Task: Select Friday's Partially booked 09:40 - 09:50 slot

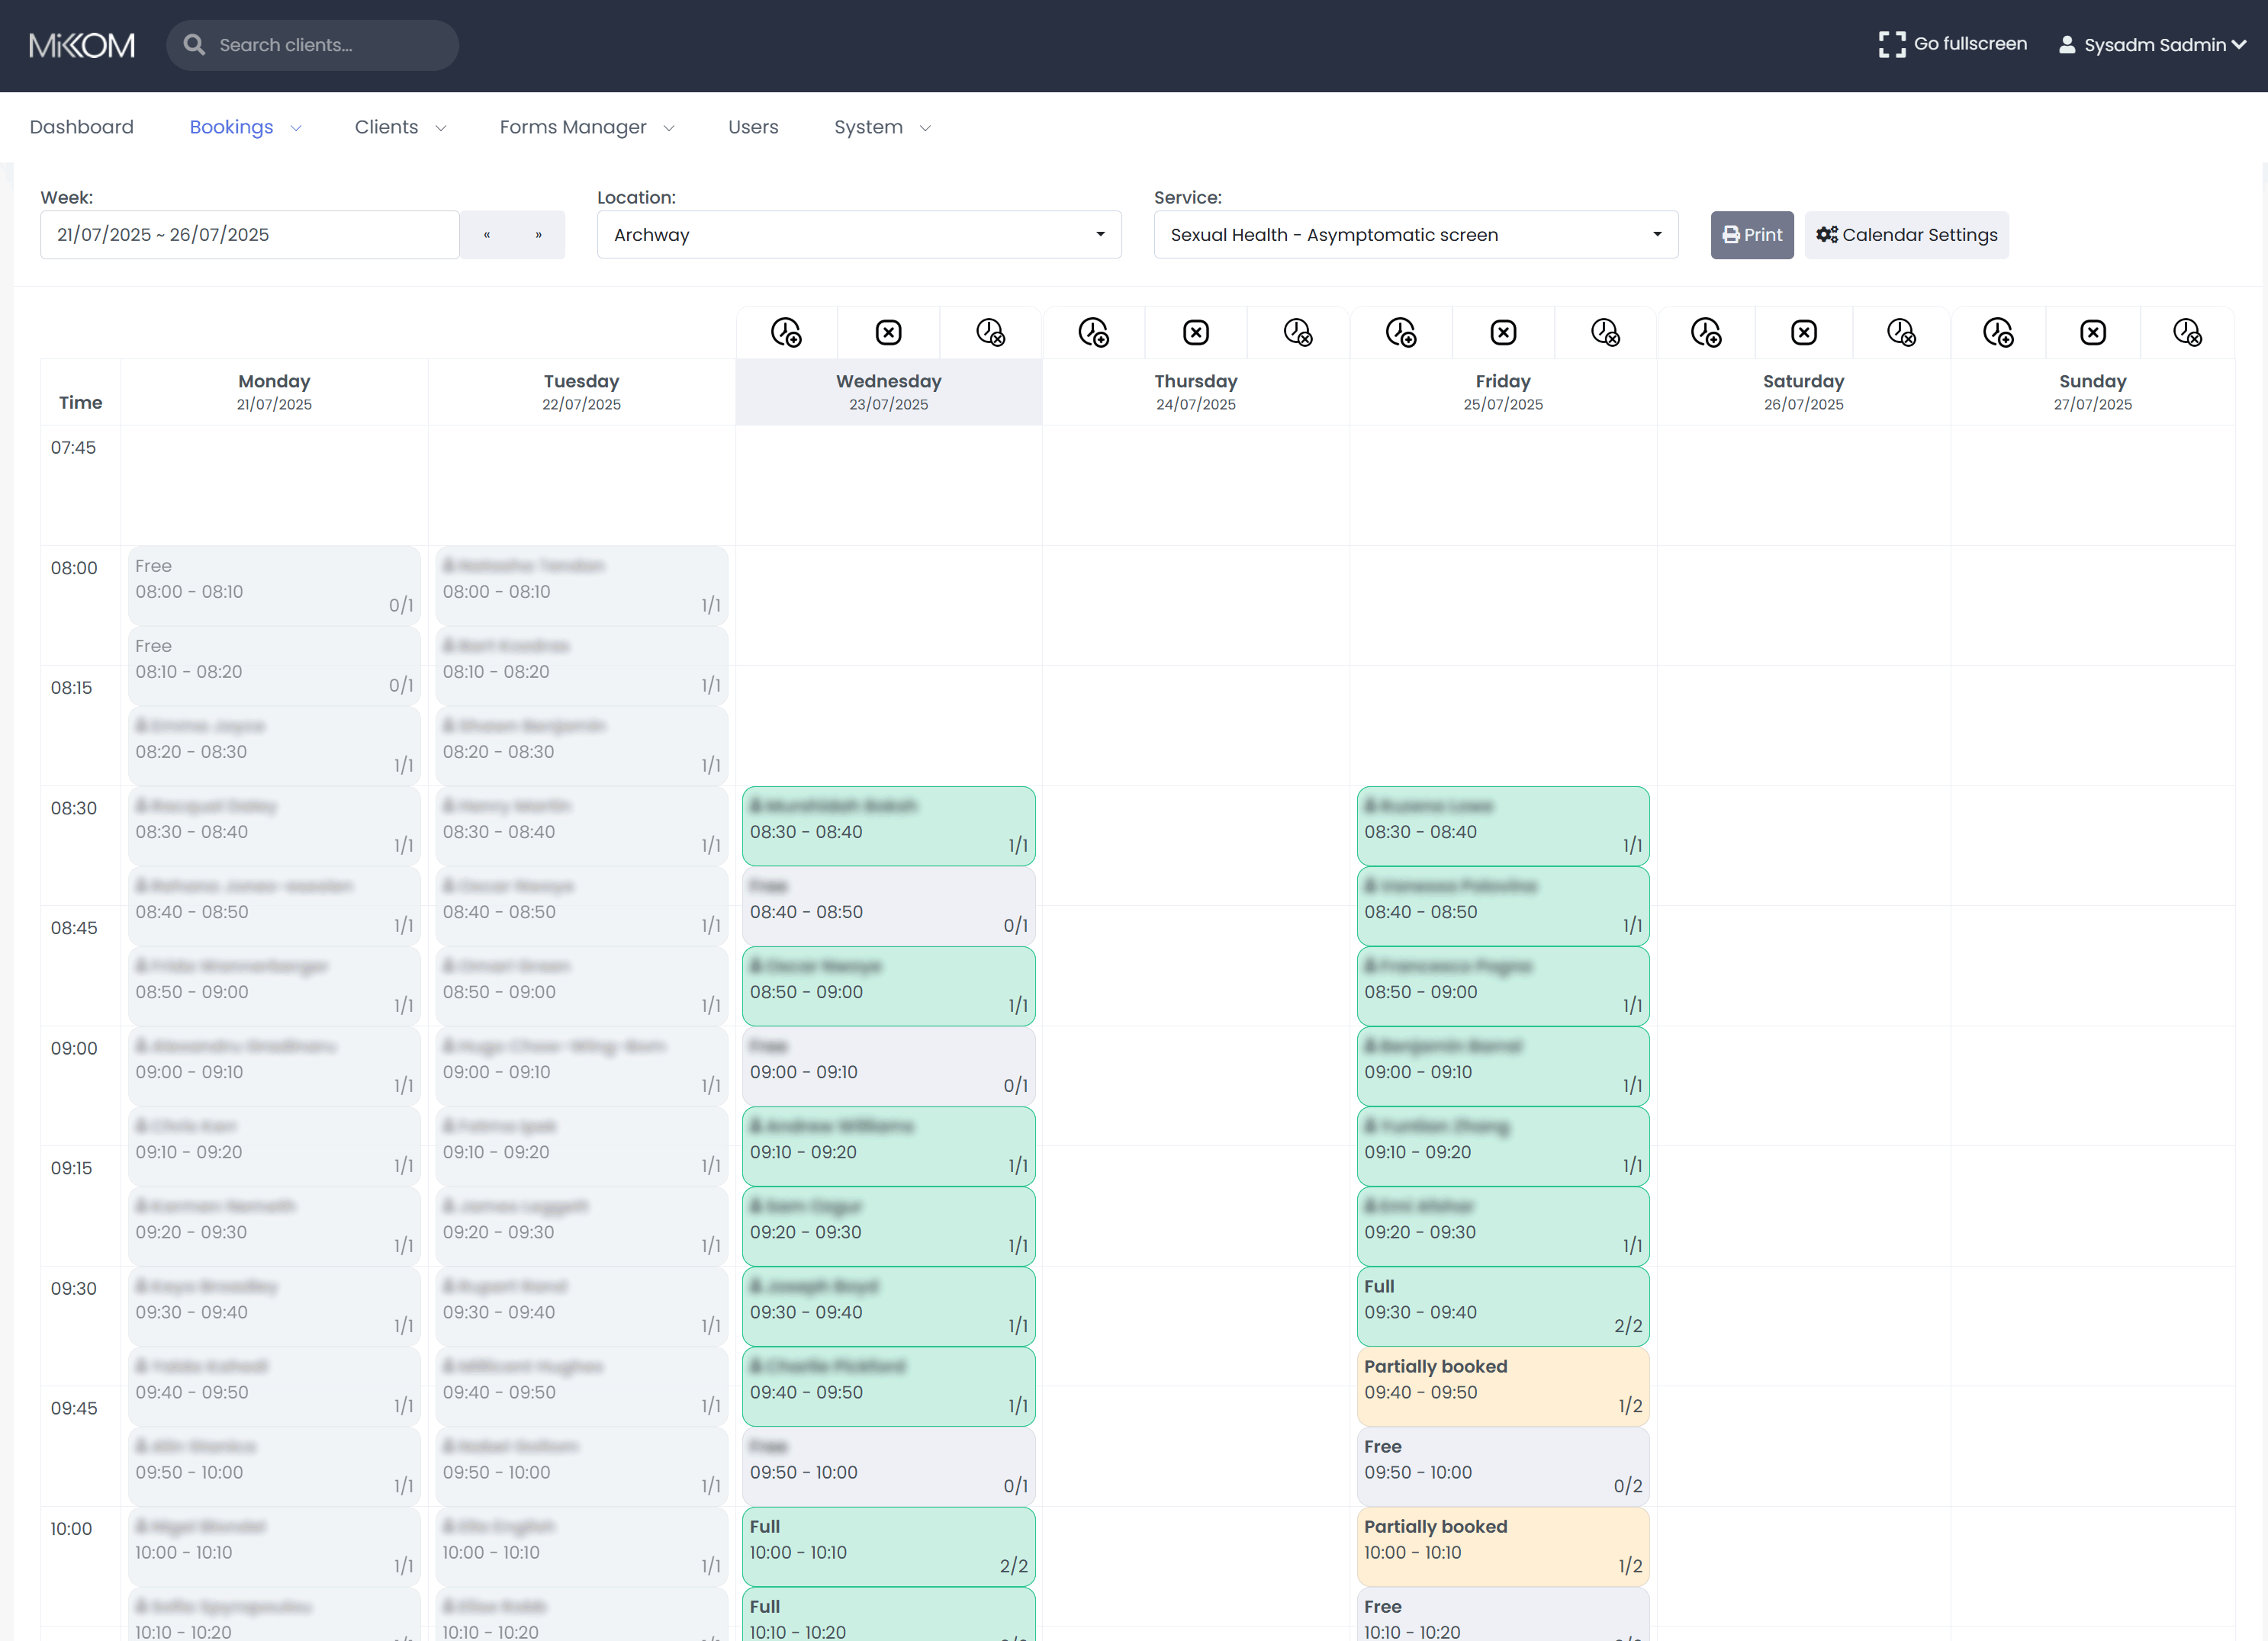Action: click(x=1502, y=1386)
